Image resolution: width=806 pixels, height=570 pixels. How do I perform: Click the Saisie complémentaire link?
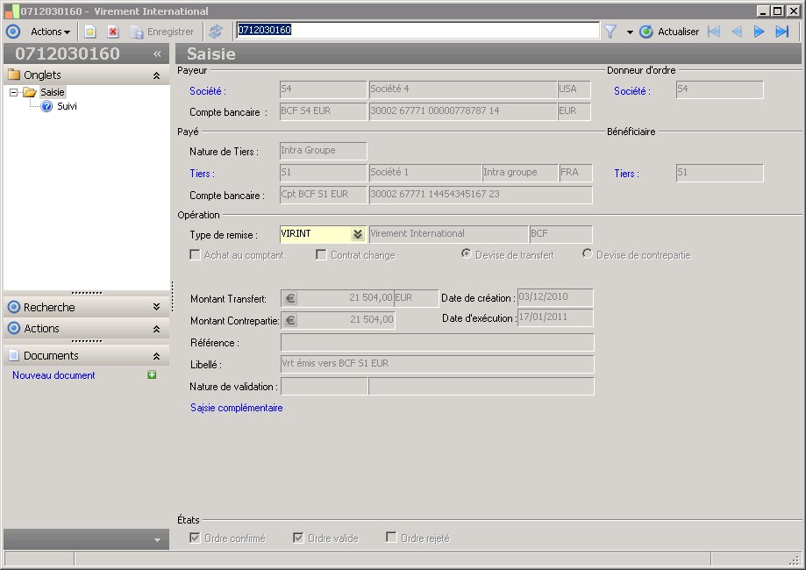[237, 408]
